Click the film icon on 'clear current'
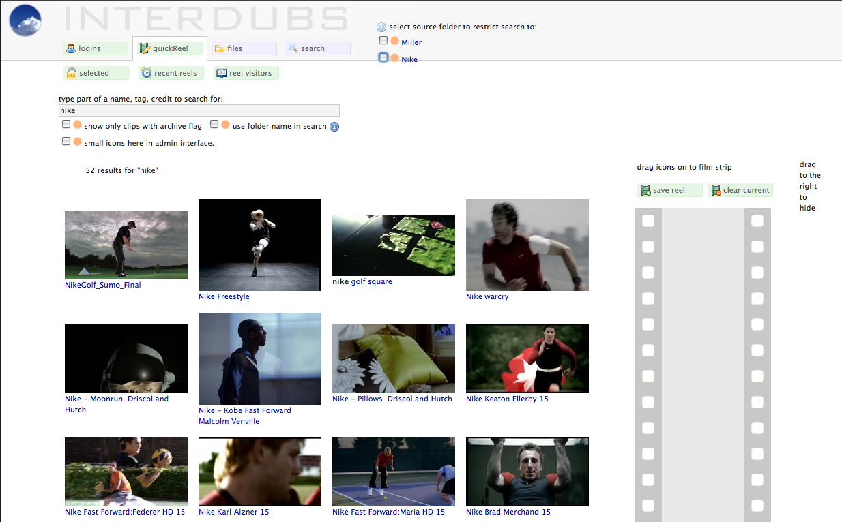 tap(716, 190)
